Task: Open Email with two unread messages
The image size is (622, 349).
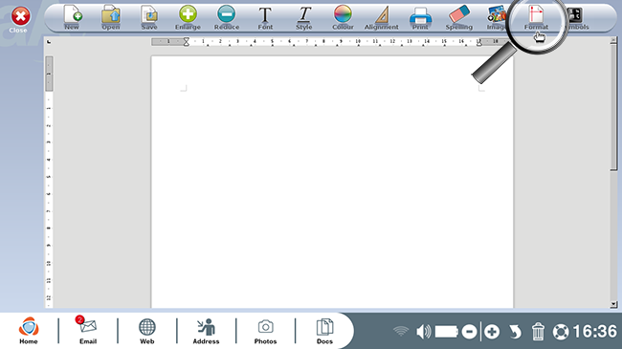Action: (x=88, y=330)
